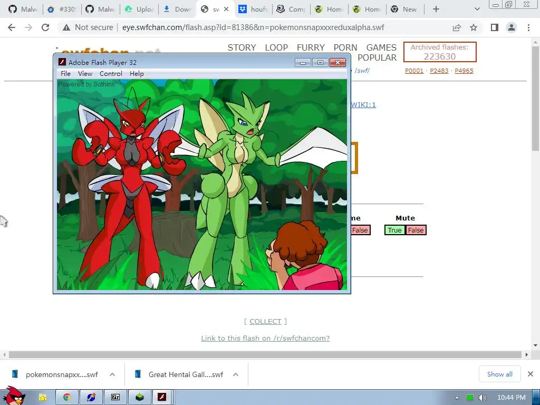540x405 pixels.
Task: Bookmark this page with the star icon
Action: (474, 27)
